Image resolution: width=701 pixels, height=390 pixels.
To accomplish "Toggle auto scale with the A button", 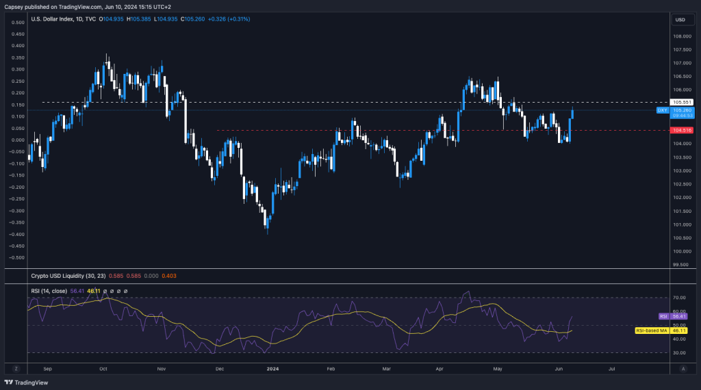I will coord(683,368).
